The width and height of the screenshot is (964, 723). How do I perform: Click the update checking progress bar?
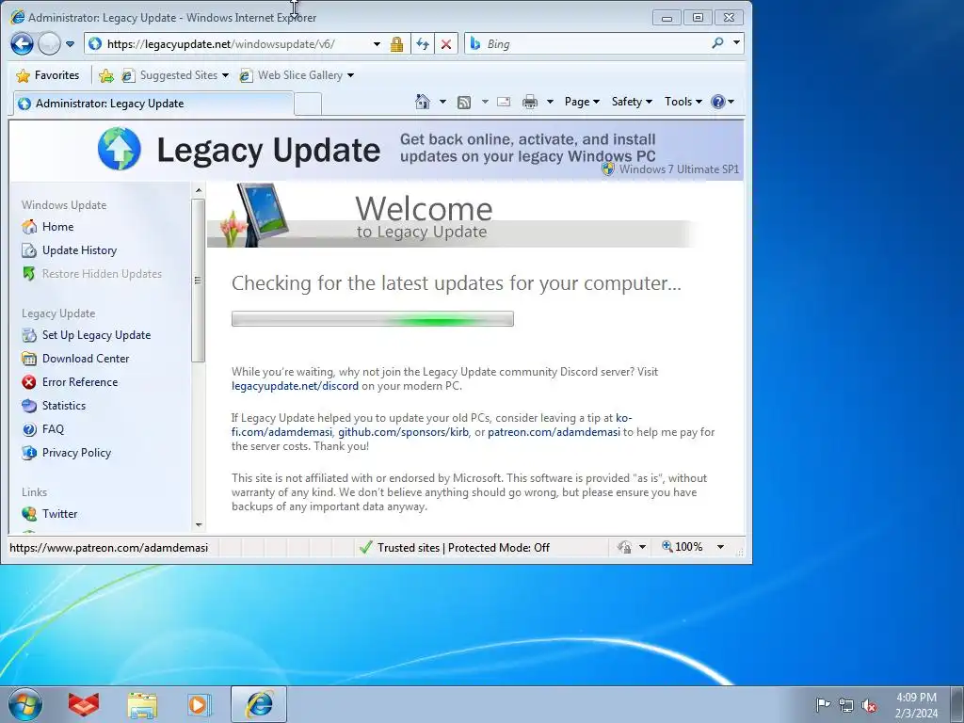pyautogui.click(x=373, y=318)
